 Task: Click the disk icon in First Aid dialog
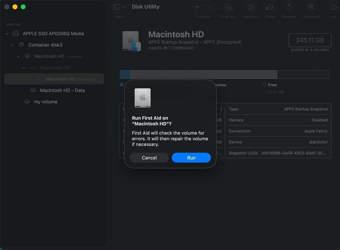tap(142, 98)
